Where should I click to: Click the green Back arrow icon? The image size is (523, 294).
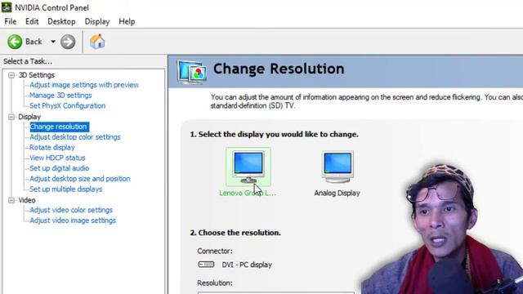(x=15, y=42)
